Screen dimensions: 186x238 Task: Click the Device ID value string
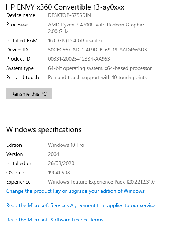[x=98, y=50]
